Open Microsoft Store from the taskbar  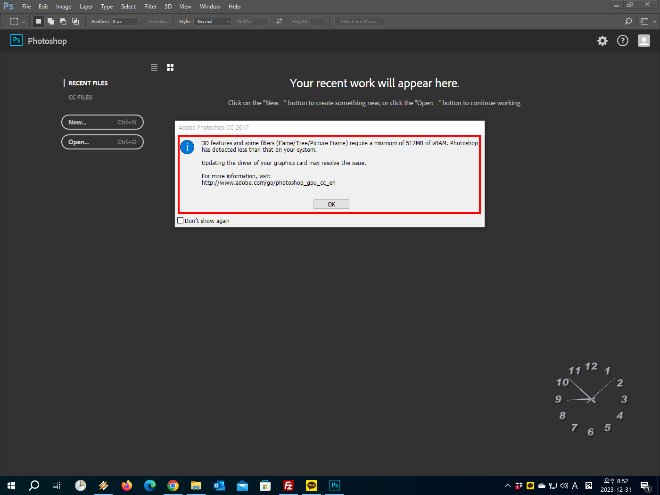tap(265, 486)
